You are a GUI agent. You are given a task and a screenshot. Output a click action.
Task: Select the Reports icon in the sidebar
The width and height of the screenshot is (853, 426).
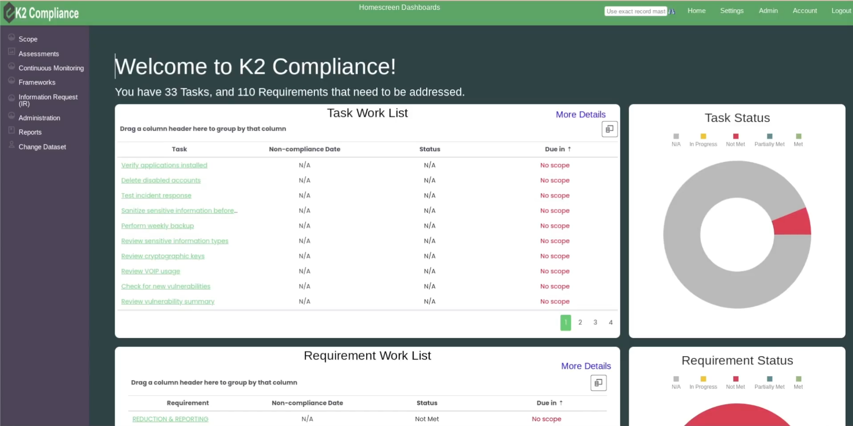pyautogui.click(x=11, y=130)
